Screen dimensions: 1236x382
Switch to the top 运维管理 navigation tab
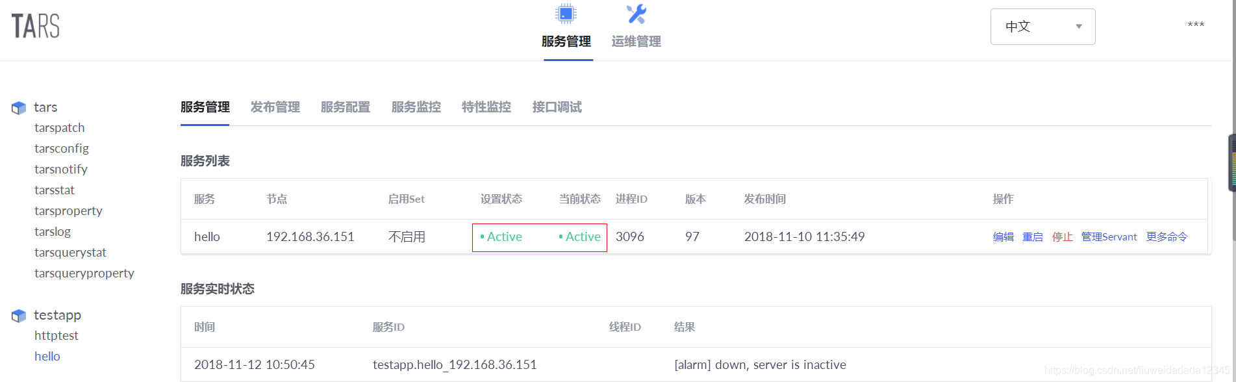[x=637, y=42]
